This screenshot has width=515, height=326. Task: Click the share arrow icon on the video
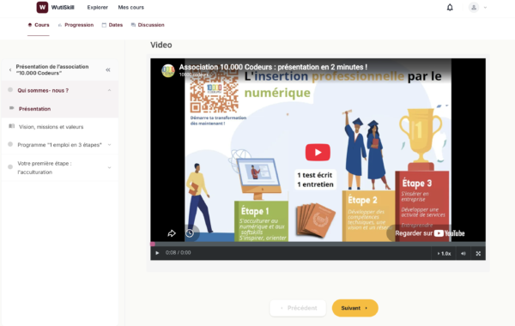point(172,233)
